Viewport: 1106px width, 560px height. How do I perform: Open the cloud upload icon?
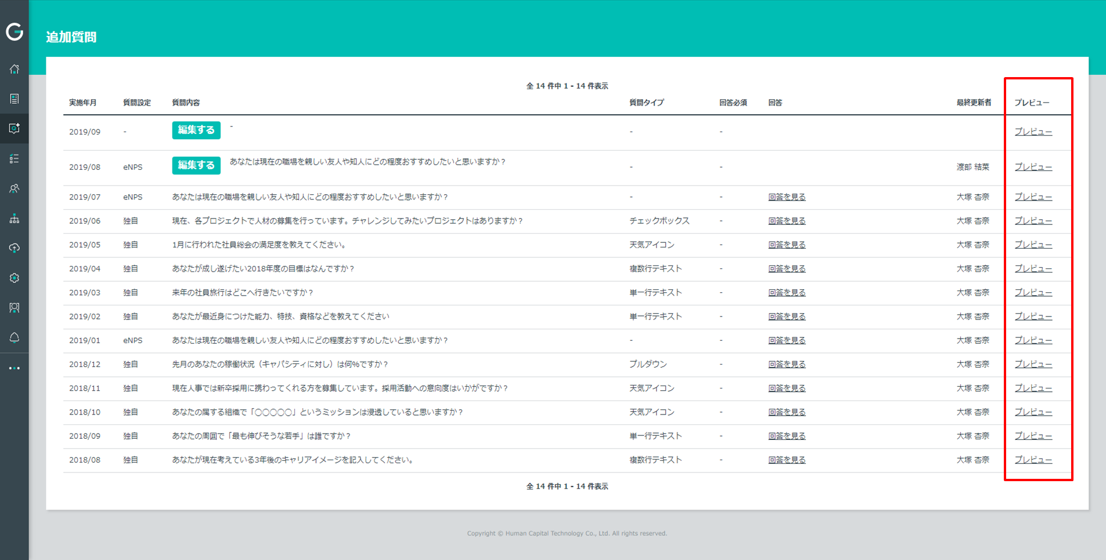click(x=15, y=248)
